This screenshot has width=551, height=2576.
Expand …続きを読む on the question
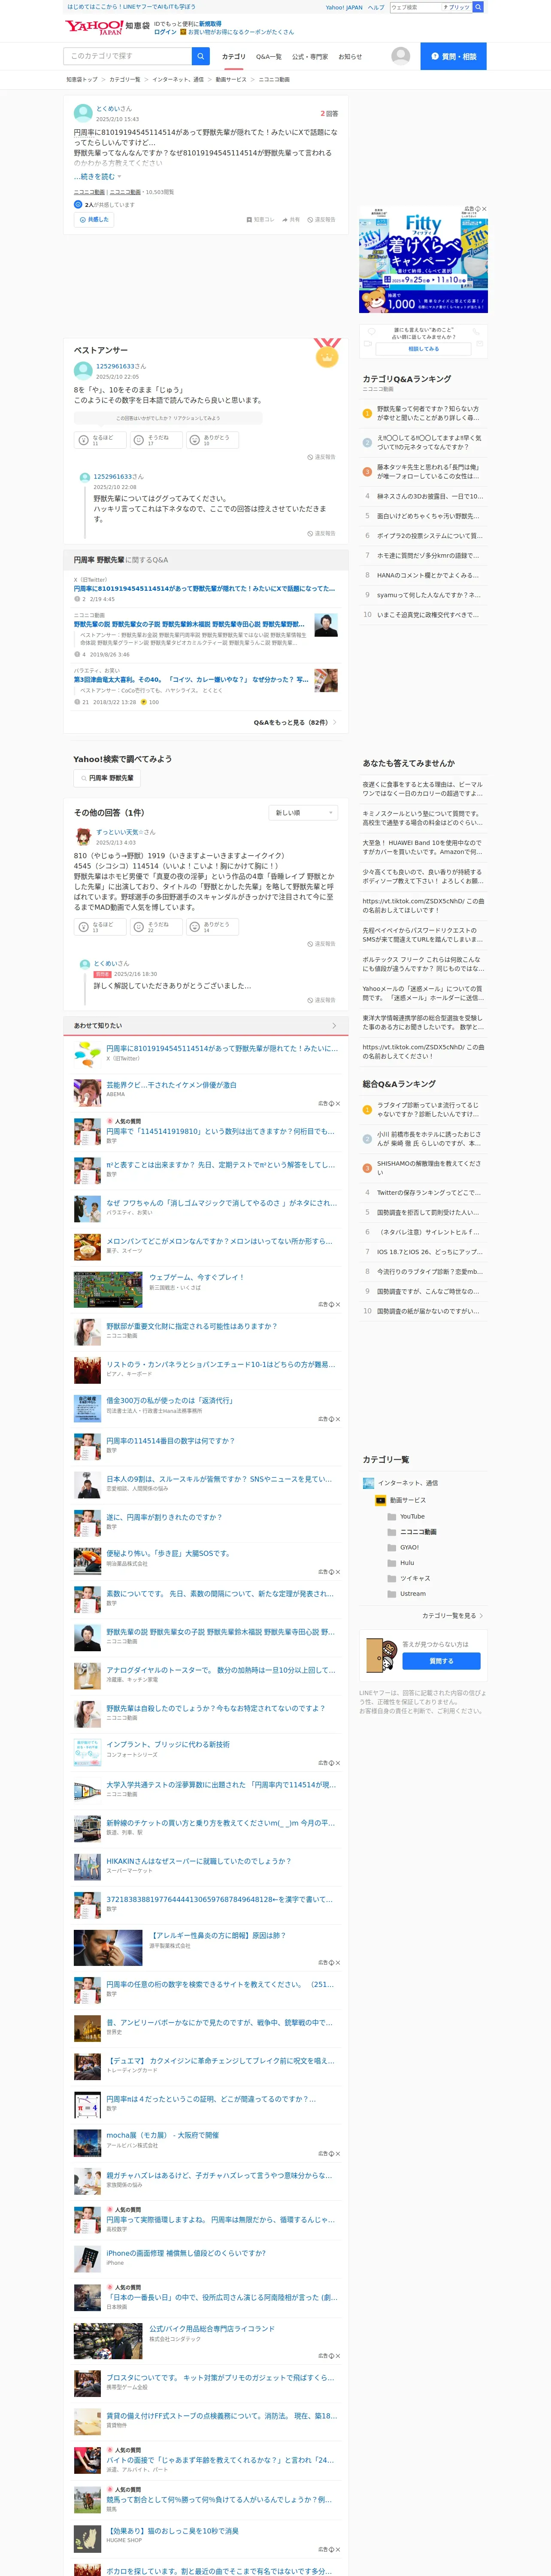coord(97,177)
